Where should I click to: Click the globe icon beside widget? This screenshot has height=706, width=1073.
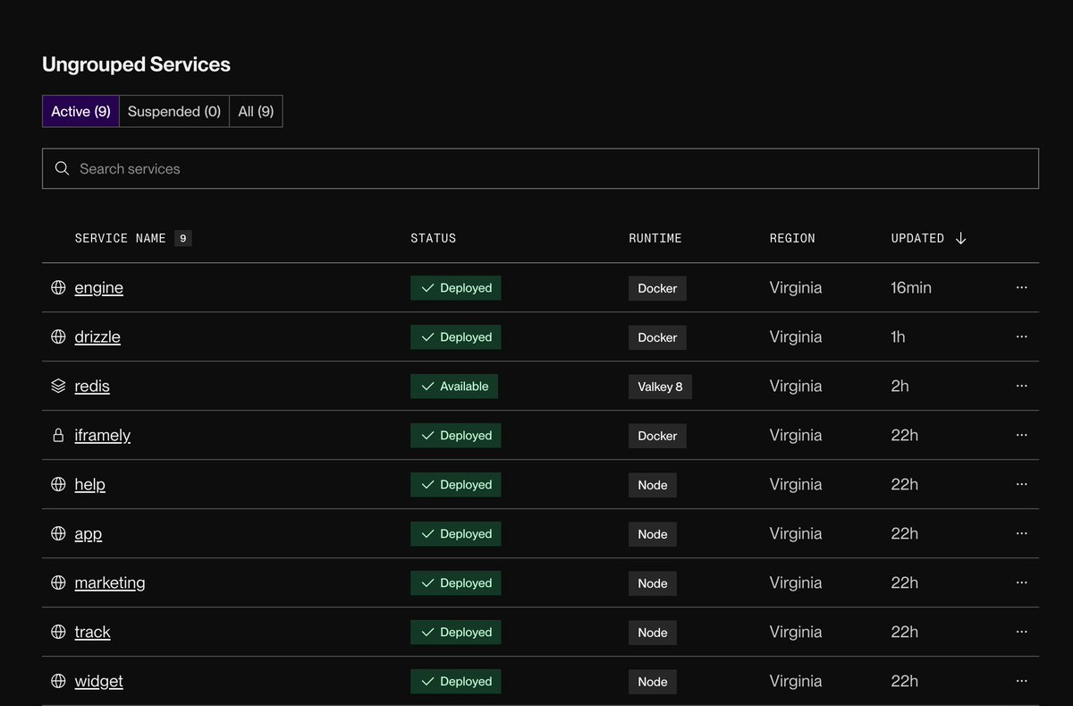58,682
